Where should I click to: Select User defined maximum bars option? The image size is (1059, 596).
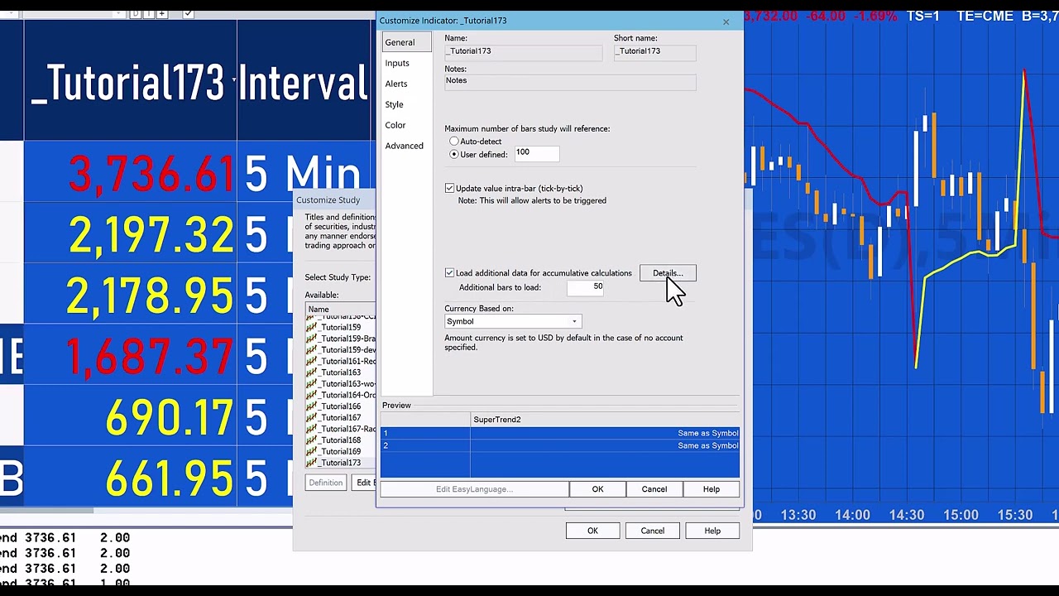point(453,154)
